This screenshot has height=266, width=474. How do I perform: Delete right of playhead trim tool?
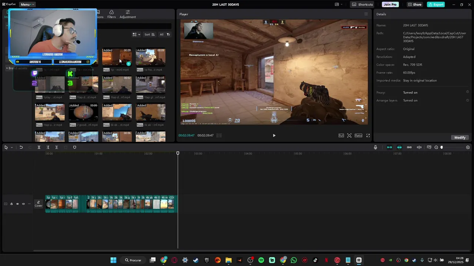[57, 147]
